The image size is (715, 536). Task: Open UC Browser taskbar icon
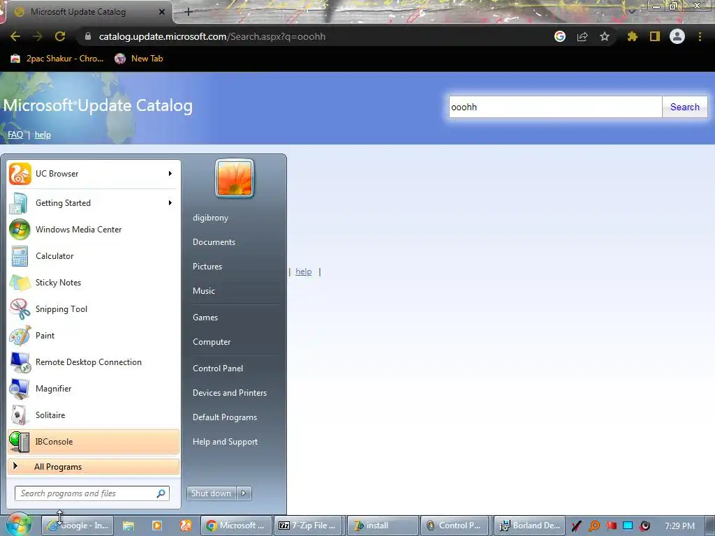(x=186, y=526)
